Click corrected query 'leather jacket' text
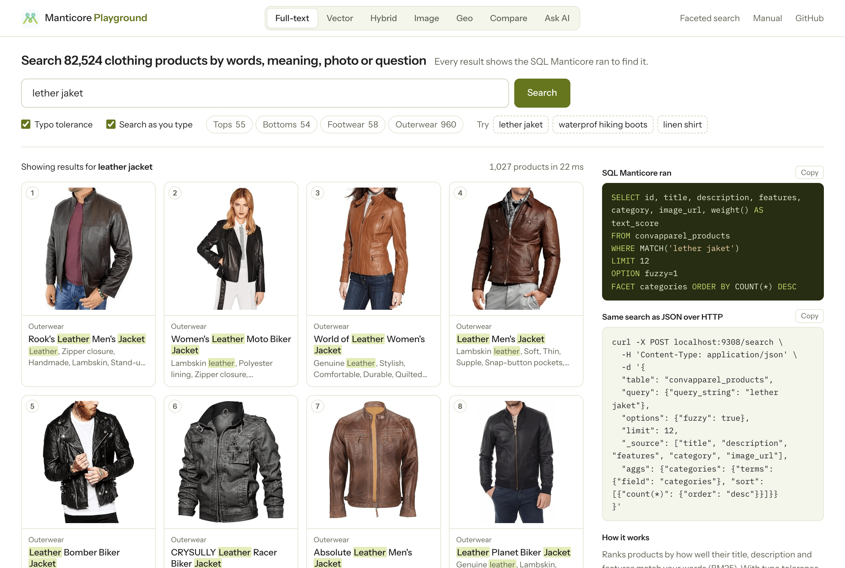The image size is (845, 568). pos(125,167)
